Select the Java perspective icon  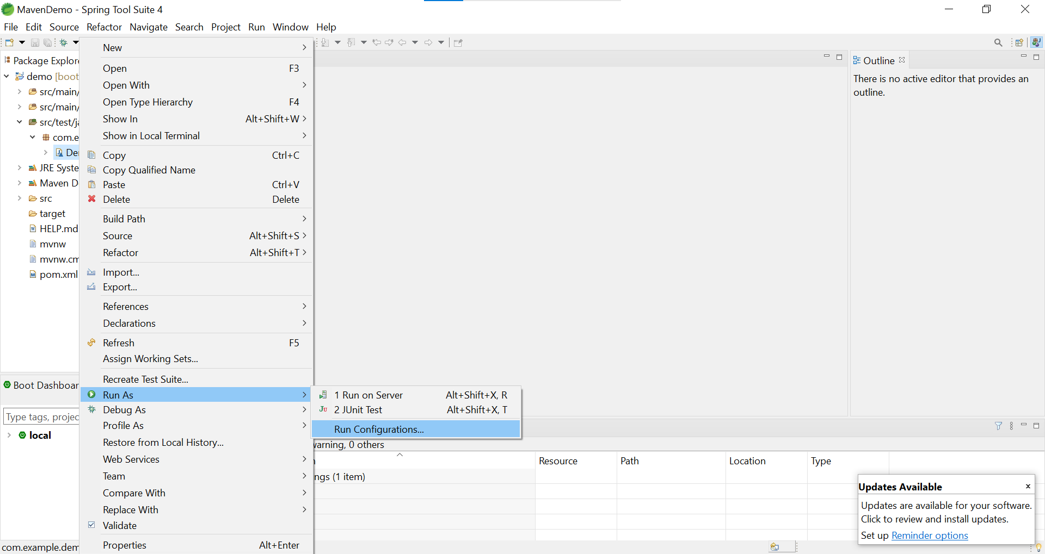1036,42
